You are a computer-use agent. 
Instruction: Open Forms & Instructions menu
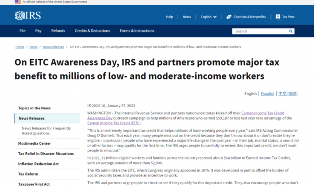137,31
